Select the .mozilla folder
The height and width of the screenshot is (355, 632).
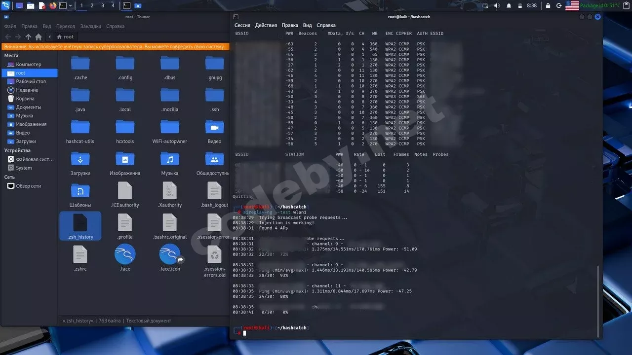[x=169, y=100]
